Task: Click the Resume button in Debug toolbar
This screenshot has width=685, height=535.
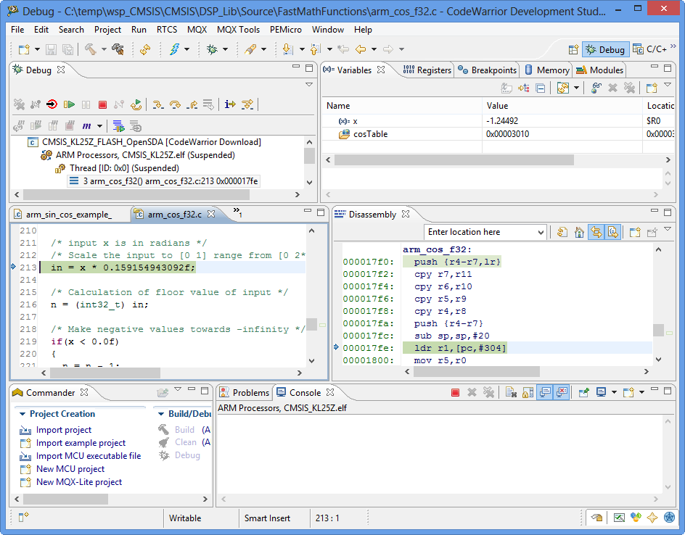Action: pyautogui.click(x=70, y=104)
